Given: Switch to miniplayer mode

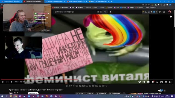Looking at the screenshot, I should [x=157, y=82].
